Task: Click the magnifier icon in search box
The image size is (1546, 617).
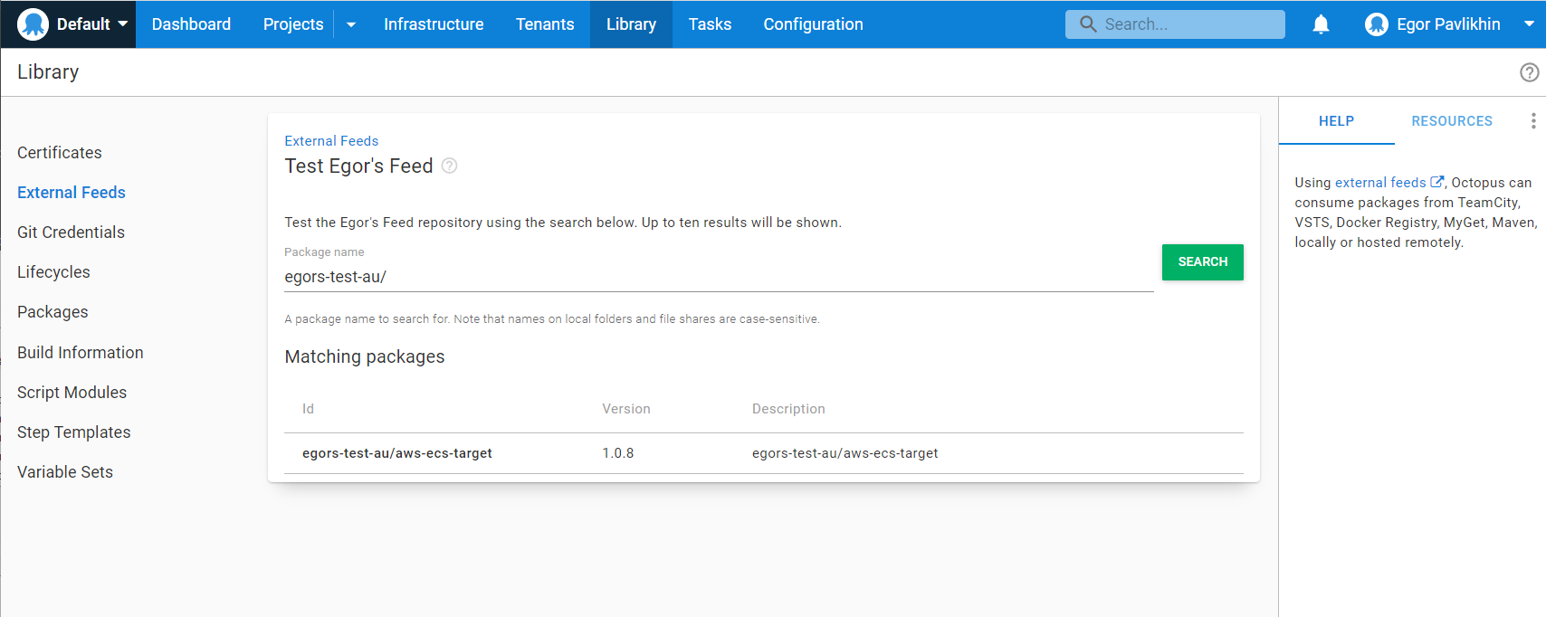Action: click(x=1088, y=24)
